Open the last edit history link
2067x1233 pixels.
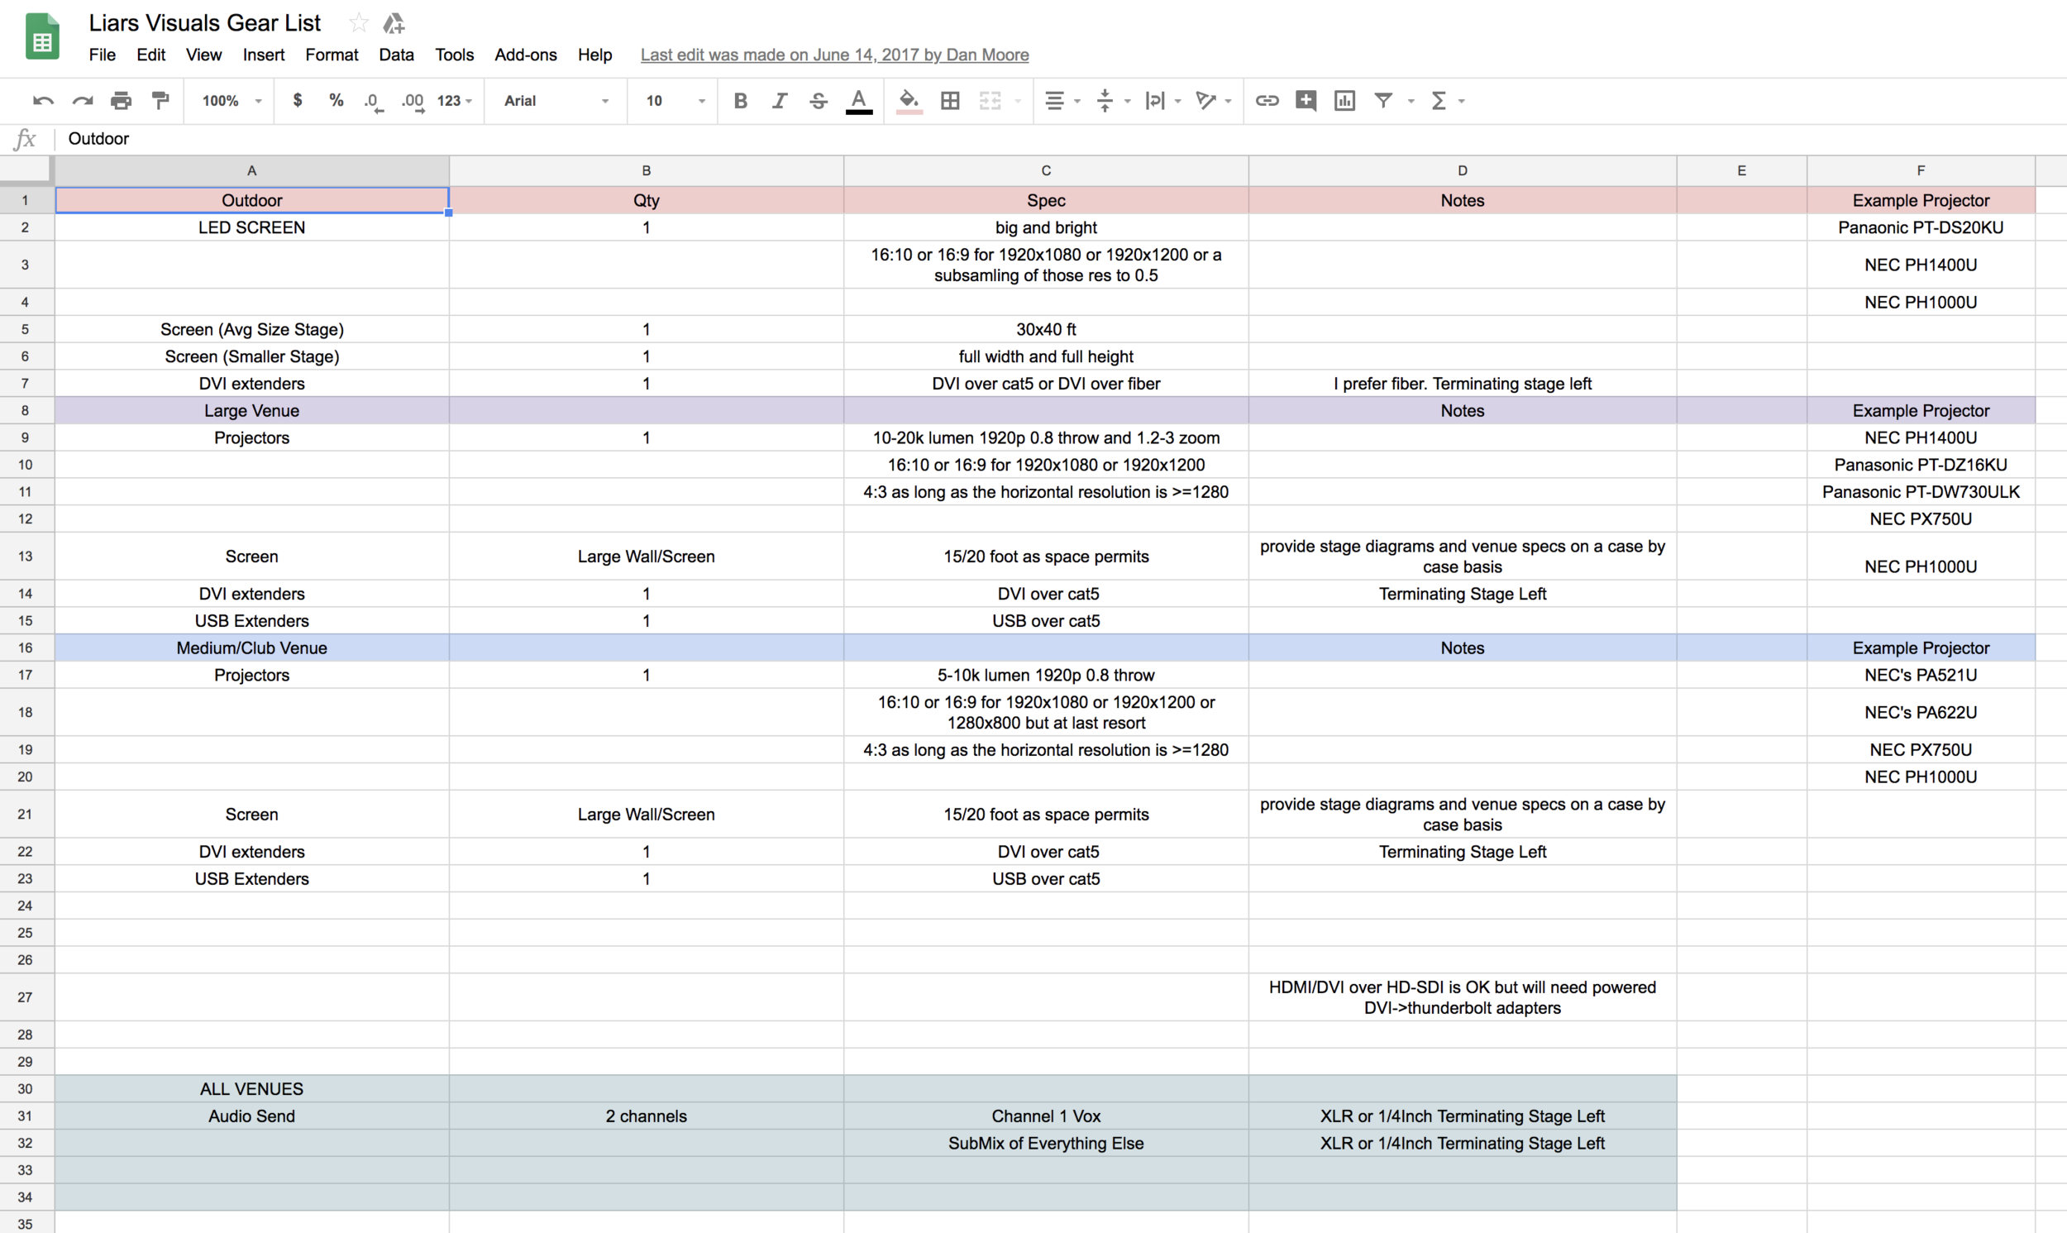833,55
